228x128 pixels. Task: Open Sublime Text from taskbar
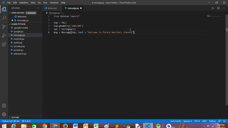[117, 126]
